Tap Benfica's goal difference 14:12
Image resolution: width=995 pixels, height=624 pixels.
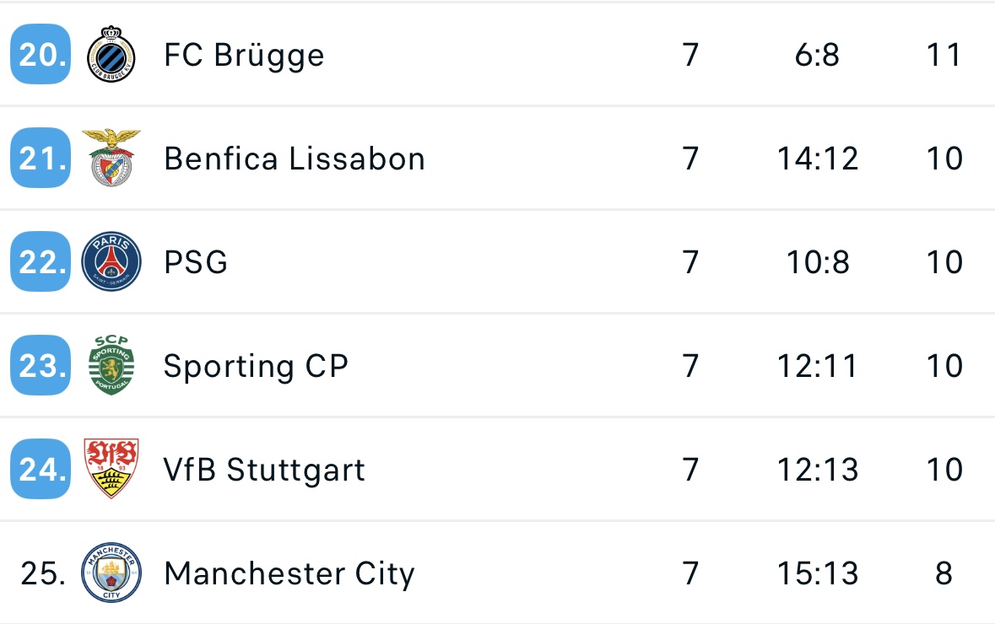click(x=817, y=159)
